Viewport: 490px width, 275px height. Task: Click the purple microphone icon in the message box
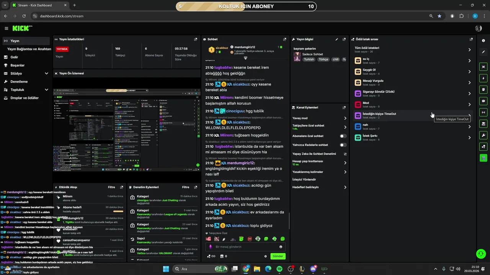[x=211, y=247]
